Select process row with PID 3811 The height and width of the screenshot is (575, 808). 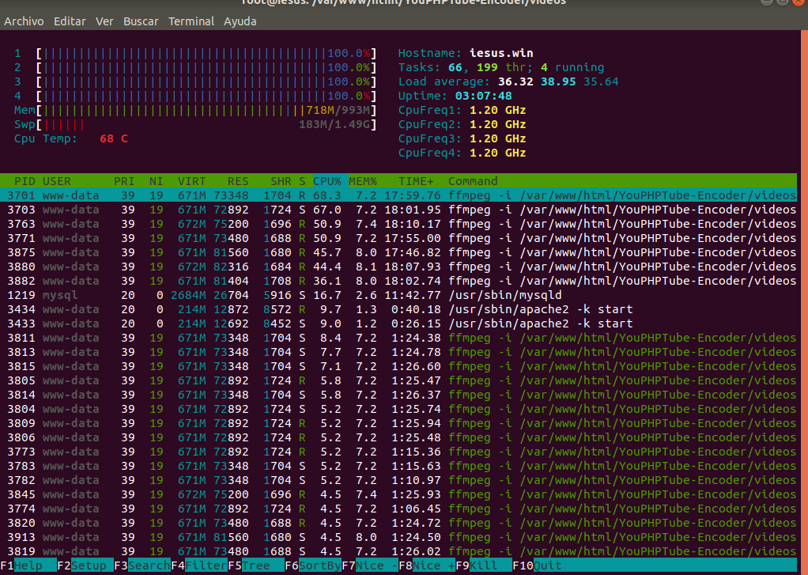click(398, 338)
